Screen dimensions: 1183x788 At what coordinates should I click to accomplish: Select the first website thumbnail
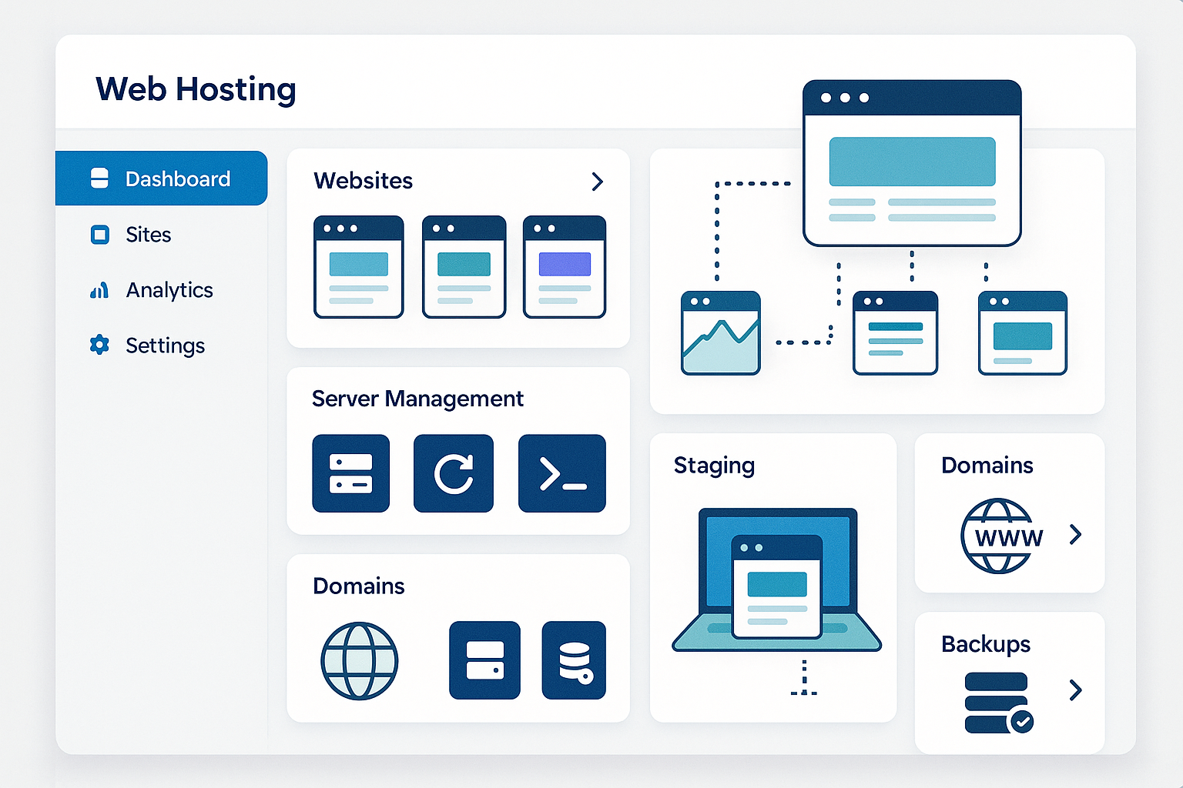click(x=358, y=267)
